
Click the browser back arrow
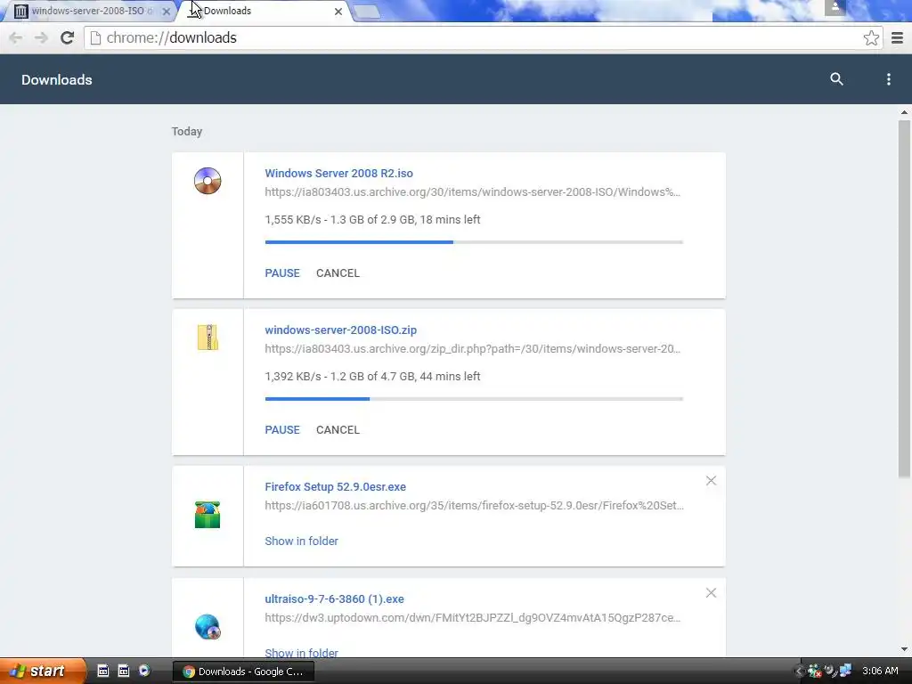16,37
